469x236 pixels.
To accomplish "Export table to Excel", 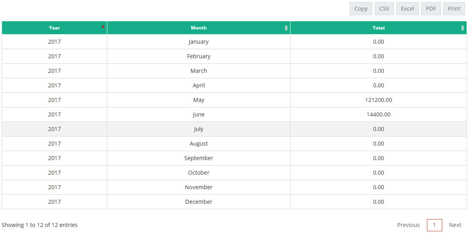I will pos(407,9).
